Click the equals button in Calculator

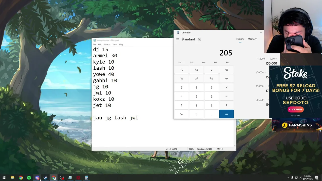(x=226, y=114)
